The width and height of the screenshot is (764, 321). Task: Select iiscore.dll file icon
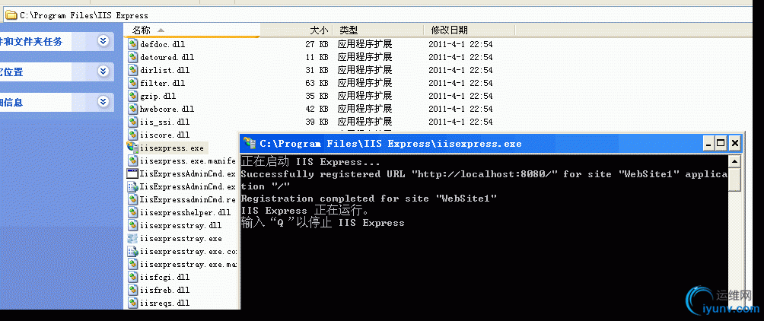coord(132,135)
